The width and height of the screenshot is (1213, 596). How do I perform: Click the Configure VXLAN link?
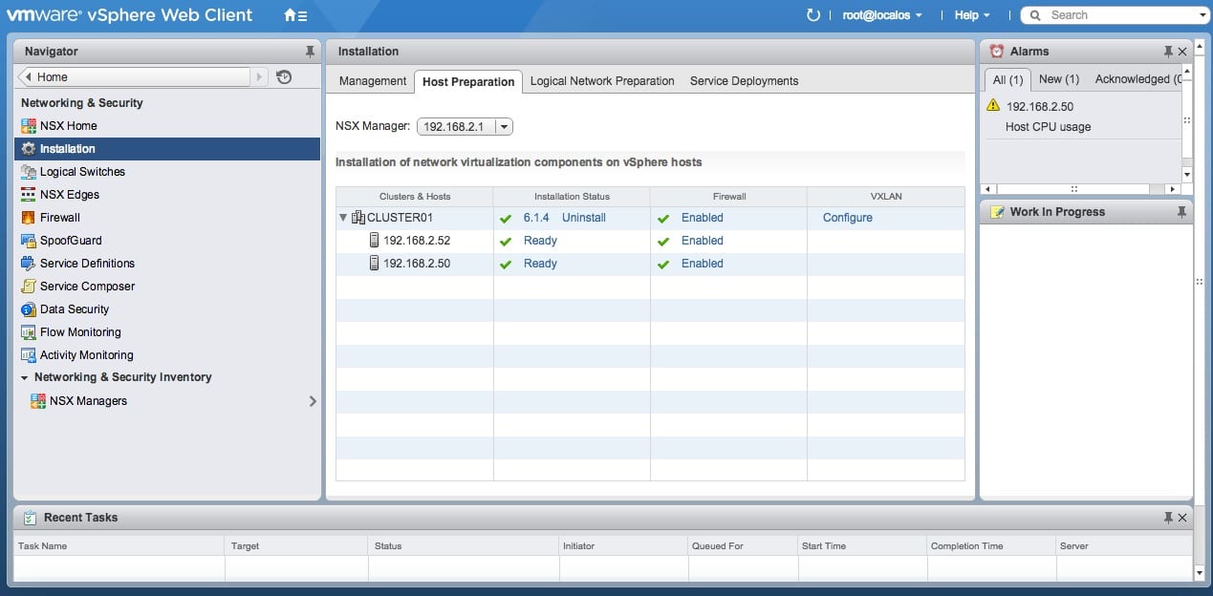847,218
